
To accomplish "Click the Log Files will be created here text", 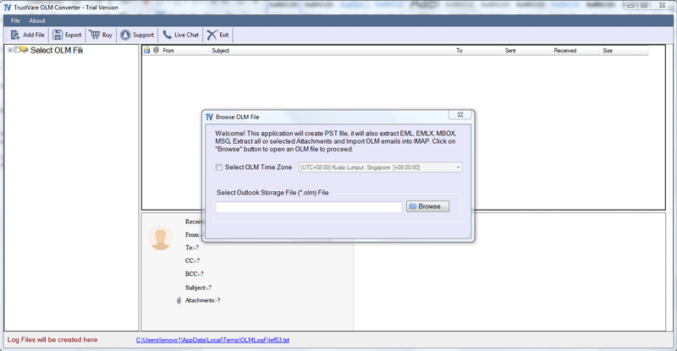I will (52, 340).
